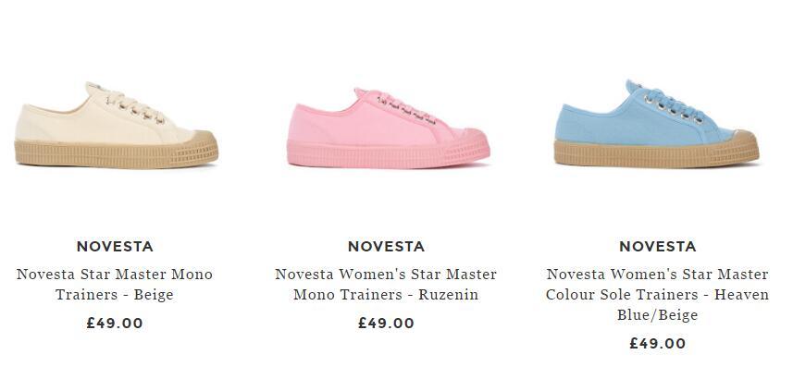Click NOVESTA brand above the Ruzenin trainers
Viewport: 793px width, 379px height.
[386, 247]
